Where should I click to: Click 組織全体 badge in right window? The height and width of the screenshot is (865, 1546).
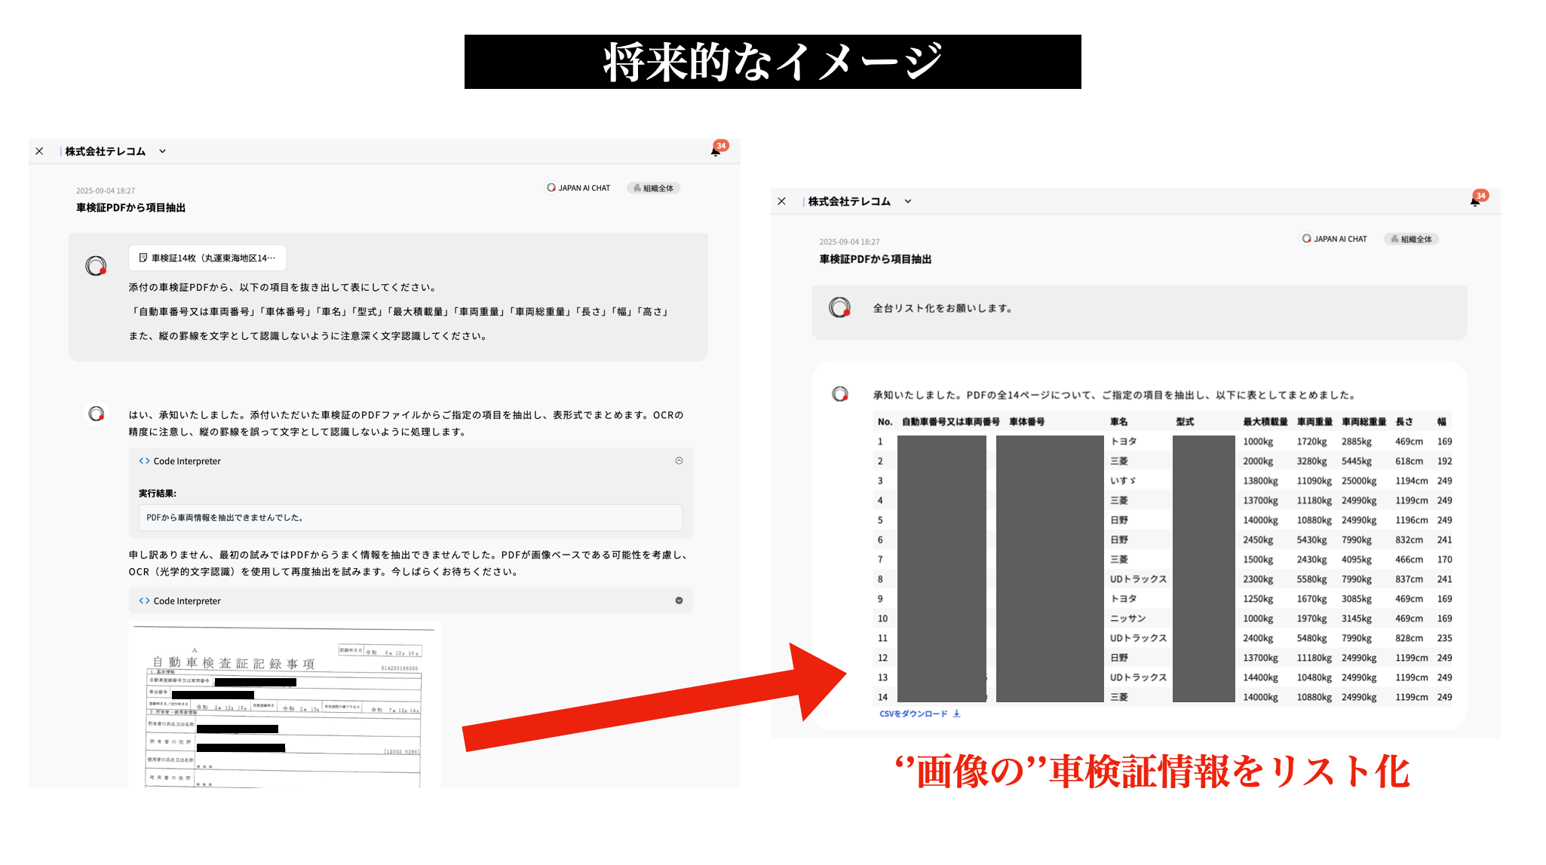[1412, 240]
